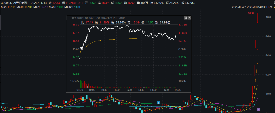Click the 18.0 price axis label

click(268, 17)
